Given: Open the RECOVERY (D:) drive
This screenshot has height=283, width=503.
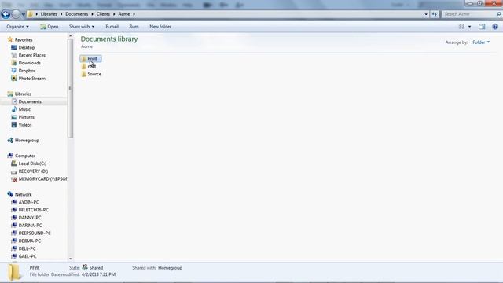Looking at the screenshot, I should tap(30, 171).
